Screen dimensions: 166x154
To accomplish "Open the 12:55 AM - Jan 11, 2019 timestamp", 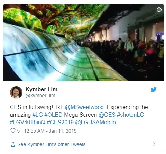I will 50,131.
